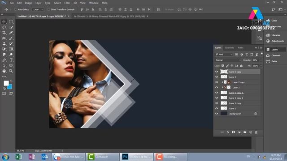
Task: Select the Zoom tool in toolbar
Action: (11, 71)
